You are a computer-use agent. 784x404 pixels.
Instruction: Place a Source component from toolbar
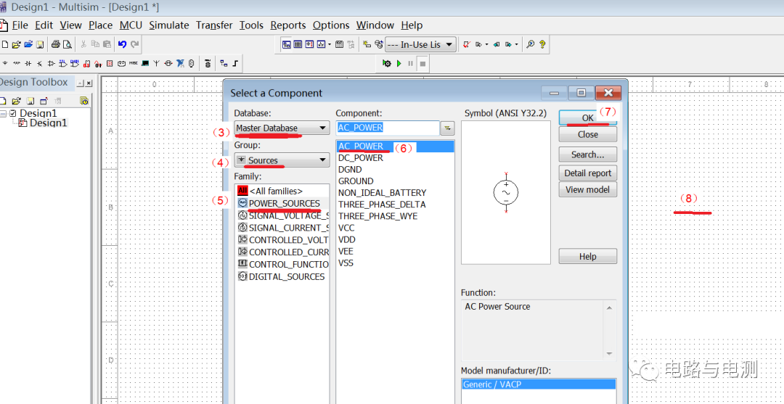point(5,63)
